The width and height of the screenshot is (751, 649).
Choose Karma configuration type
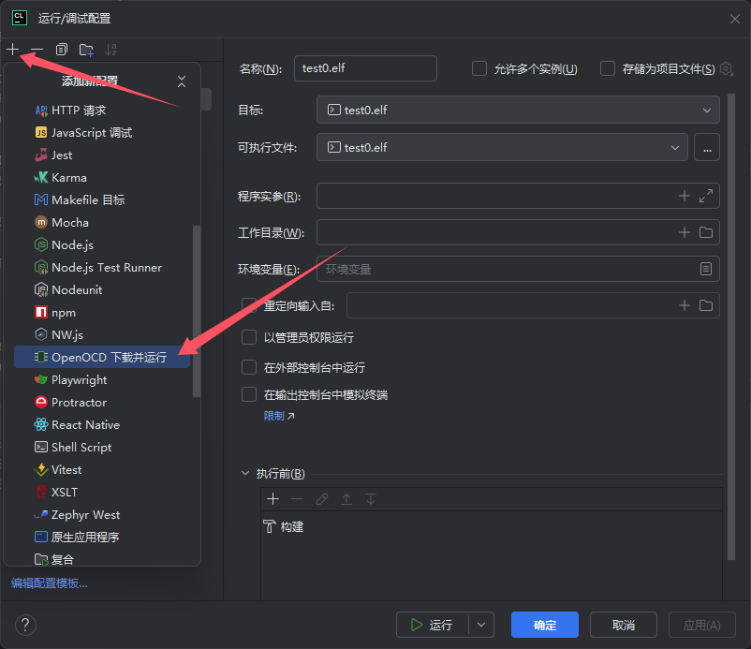102,178
